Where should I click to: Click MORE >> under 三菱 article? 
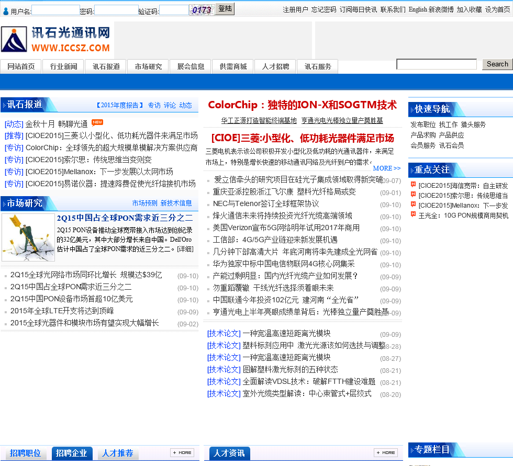coord(387,168)
